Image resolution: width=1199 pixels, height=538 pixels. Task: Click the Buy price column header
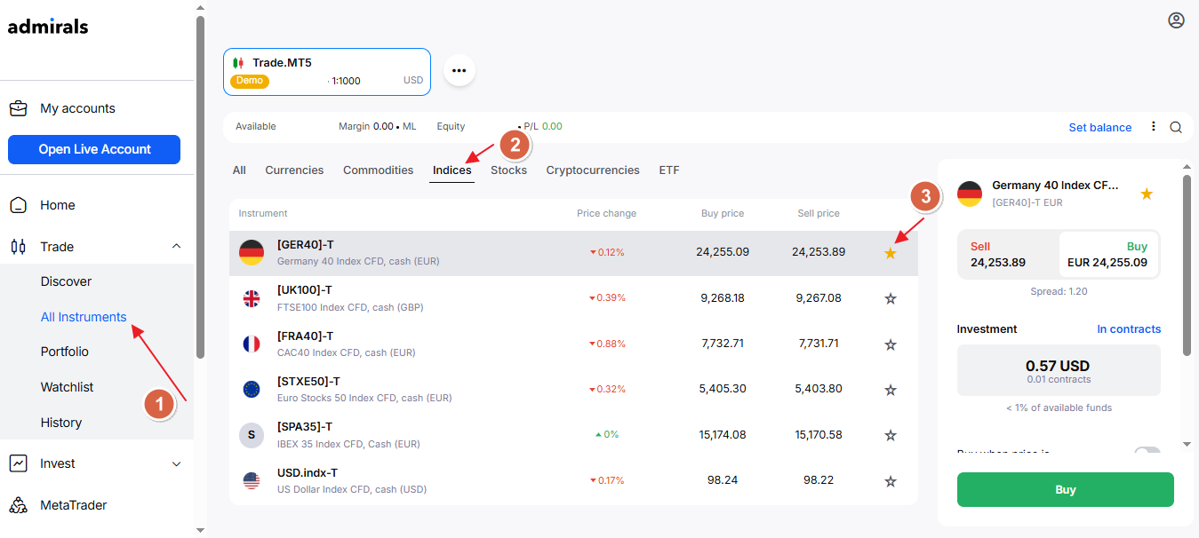[x=723, y=213]
